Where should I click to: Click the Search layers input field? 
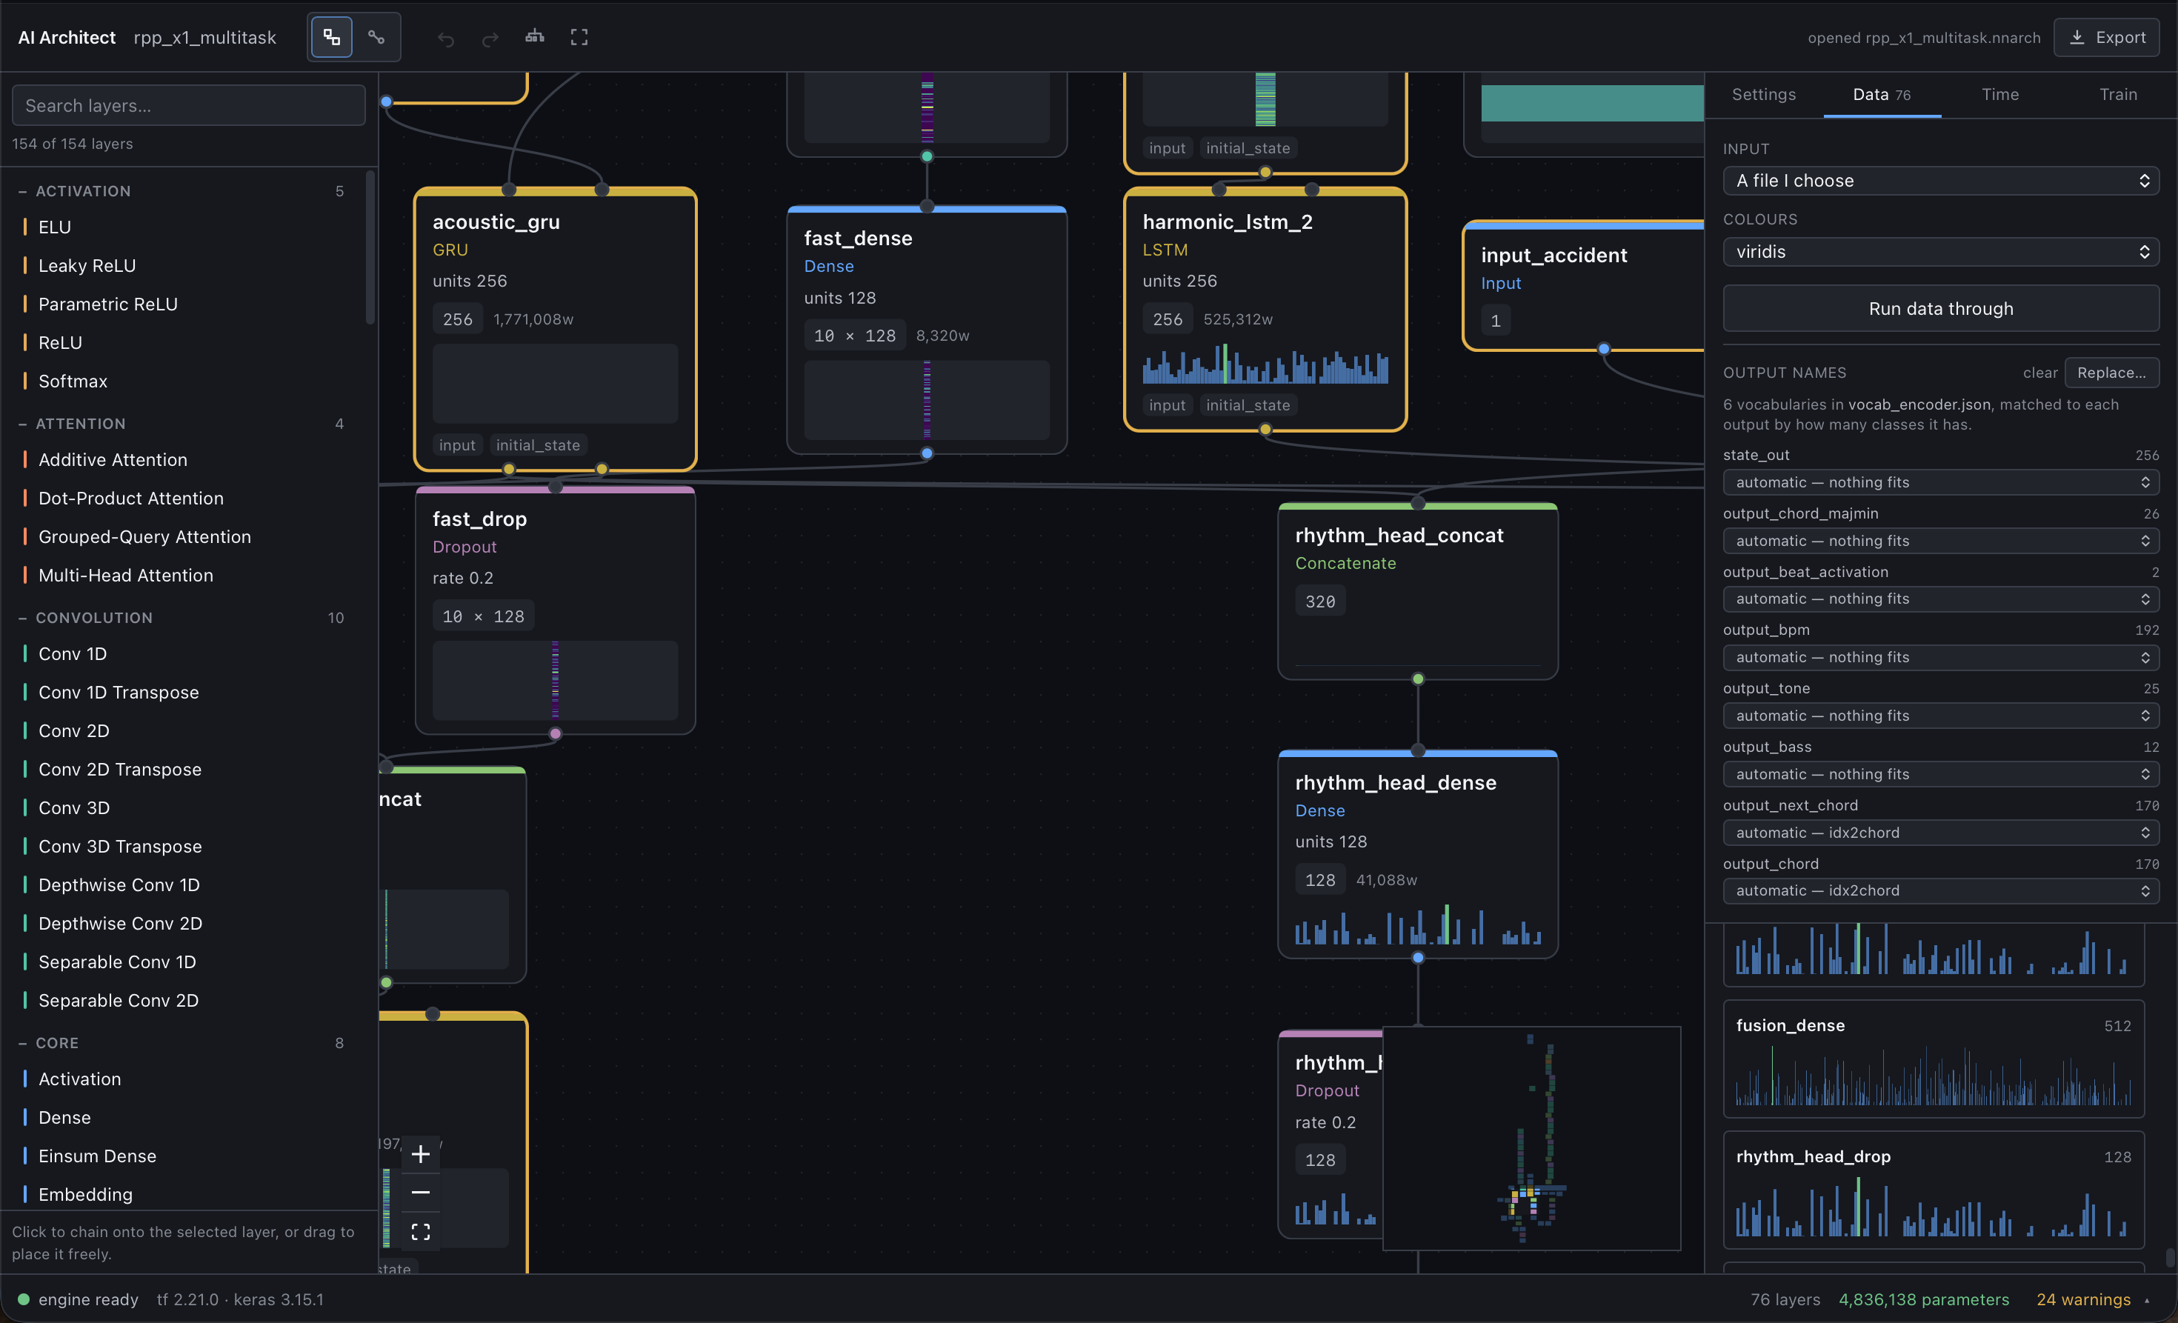click(x=188, y=105)
